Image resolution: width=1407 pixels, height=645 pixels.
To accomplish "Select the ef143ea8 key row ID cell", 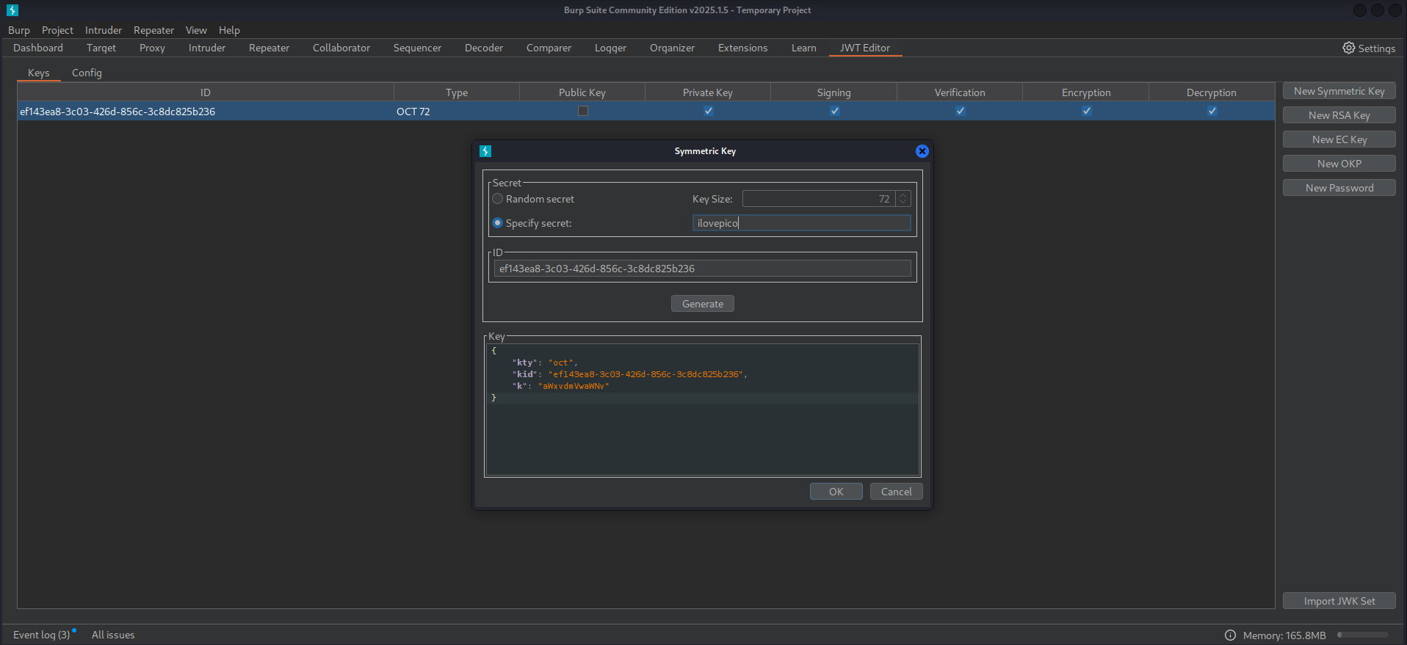I will [x=206, y=112].
